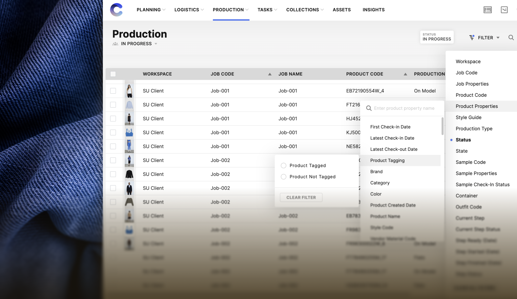517x299 pixels.
Task: Click the Product Code column sort arrow
Action: 405,74
